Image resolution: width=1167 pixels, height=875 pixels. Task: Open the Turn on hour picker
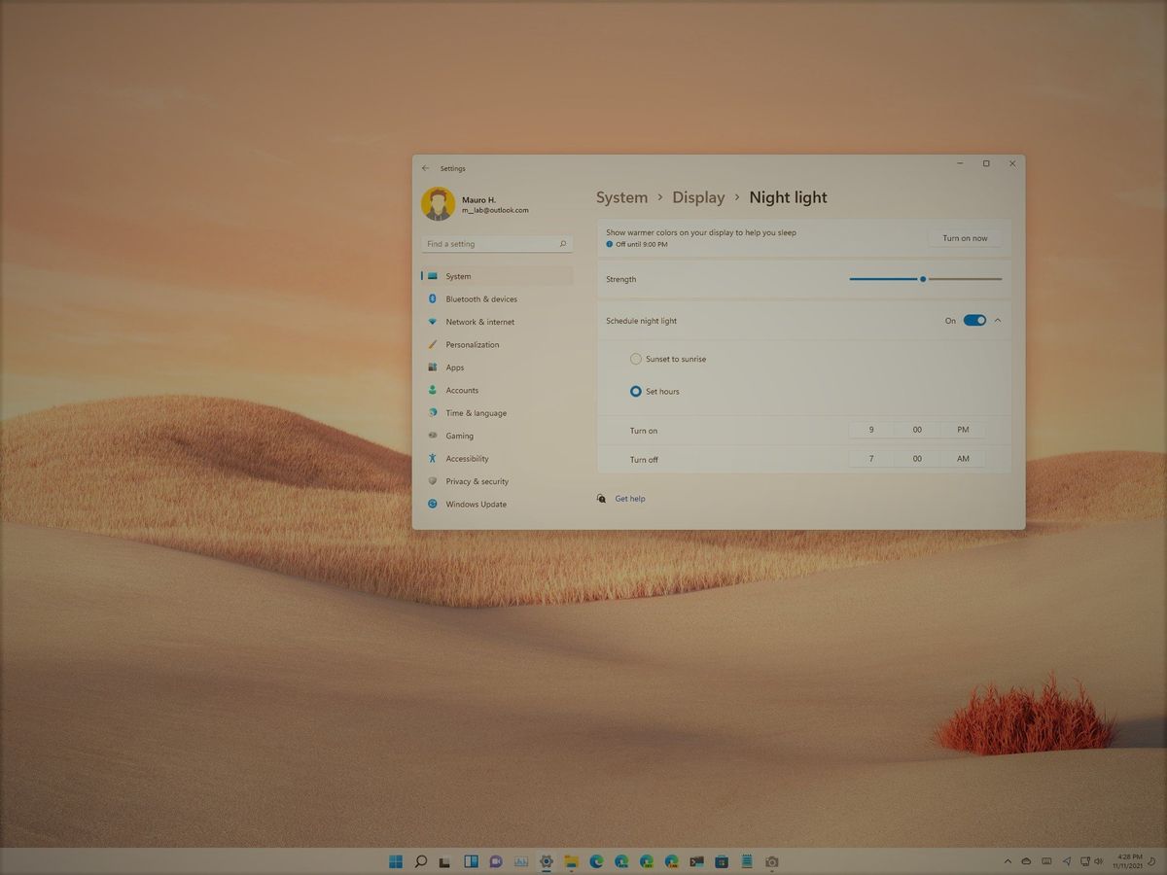point(871,430)
